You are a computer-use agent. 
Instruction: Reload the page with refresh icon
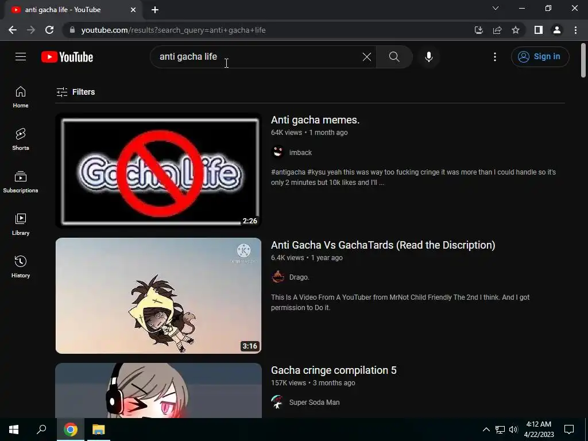(x=49, y=30)
